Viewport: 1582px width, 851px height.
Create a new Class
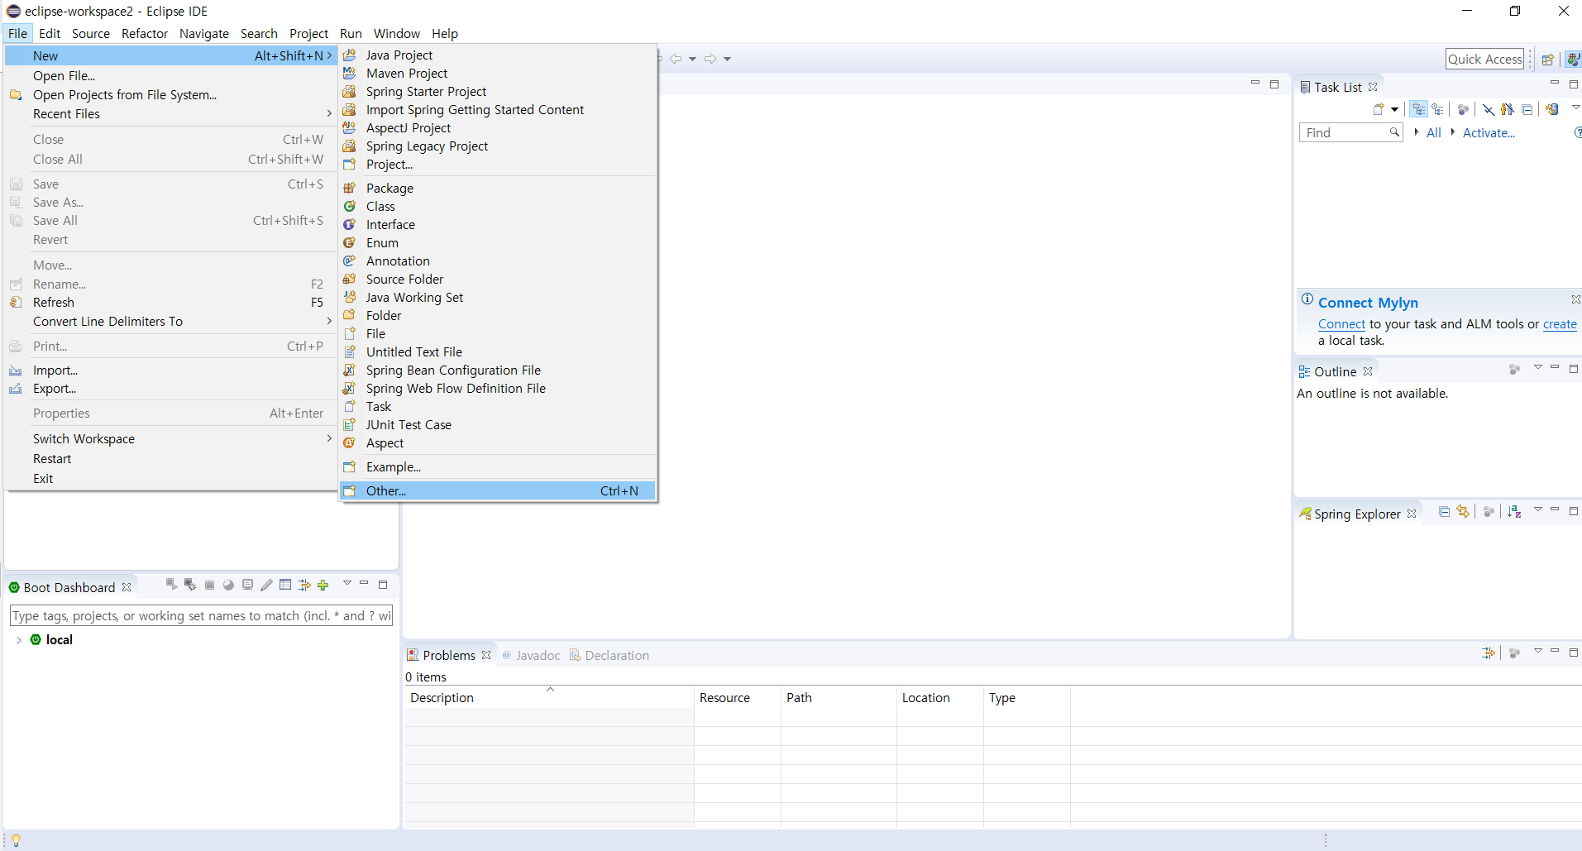pyautogui.click(x=498, y=207)
